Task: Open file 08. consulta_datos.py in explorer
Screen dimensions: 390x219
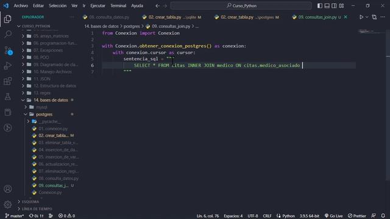Action: tap(58, 178)
